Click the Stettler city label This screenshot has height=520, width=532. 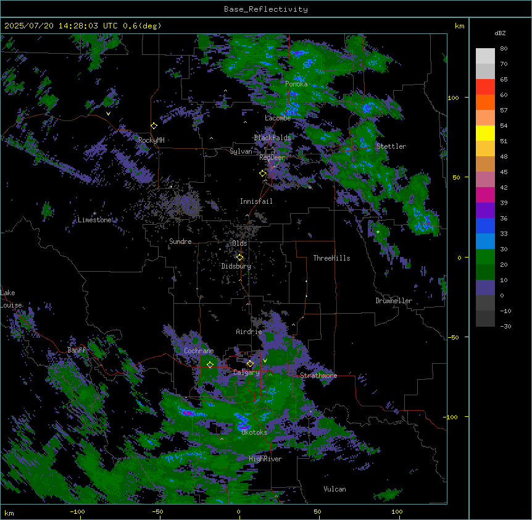coord(391,146)
